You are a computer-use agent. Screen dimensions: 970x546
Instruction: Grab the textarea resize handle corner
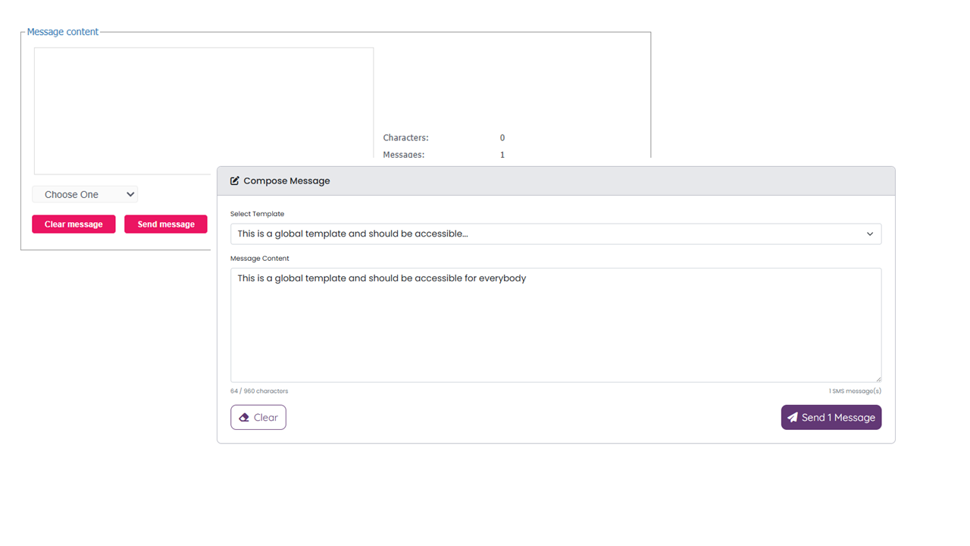pos(878,378)
